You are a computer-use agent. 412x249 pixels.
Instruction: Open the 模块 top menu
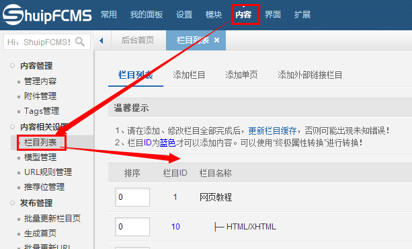click(214, 15)
